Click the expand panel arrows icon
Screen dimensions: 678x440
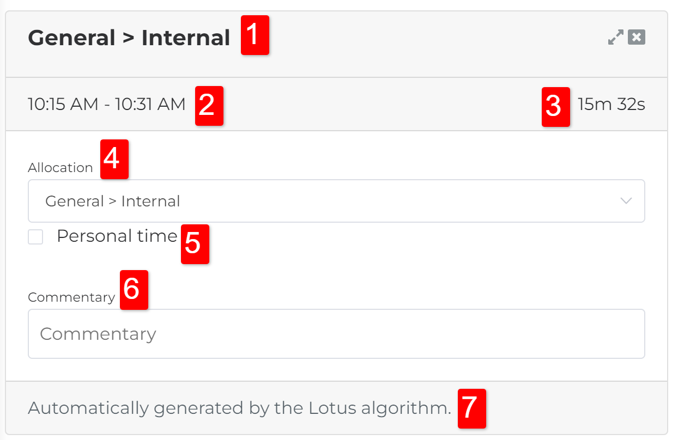point(616,38)
